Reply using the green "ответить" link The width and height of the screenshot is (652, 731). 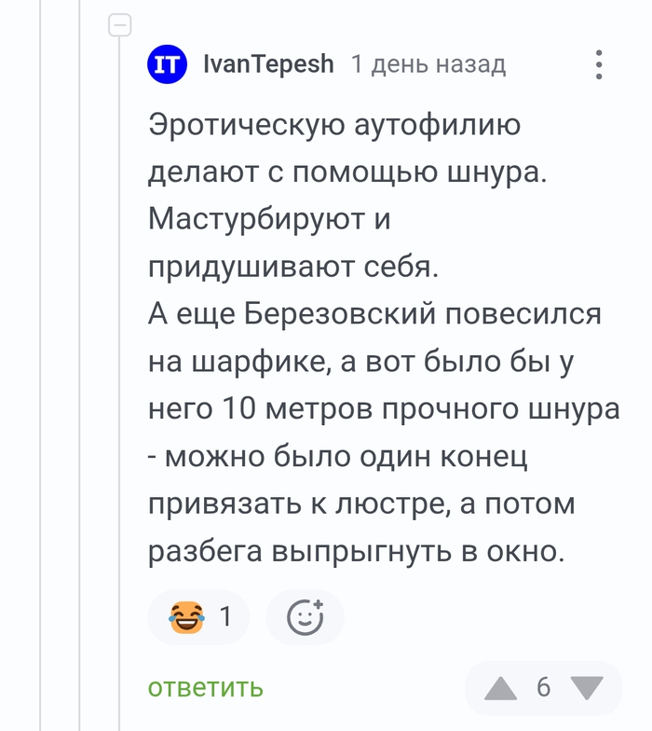206,688
